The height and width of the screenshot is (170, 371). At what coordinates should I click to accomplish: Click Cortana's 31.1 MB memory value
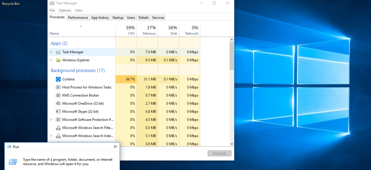150,79
